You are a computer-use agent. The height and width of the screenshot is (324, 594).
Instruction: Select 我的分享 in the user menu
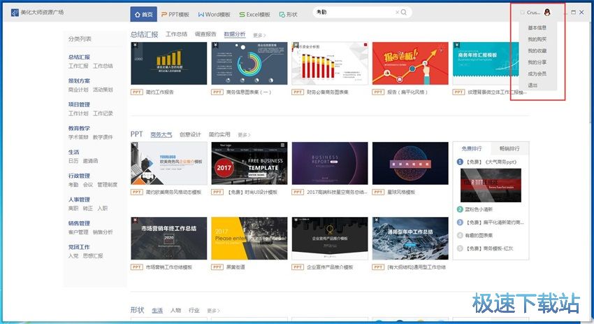[x=537, y=62]
